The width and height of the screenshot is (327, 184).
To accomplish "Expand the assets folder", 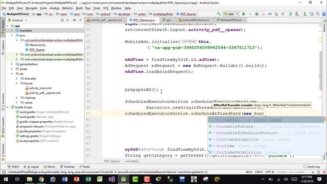I will click(12, 69).
